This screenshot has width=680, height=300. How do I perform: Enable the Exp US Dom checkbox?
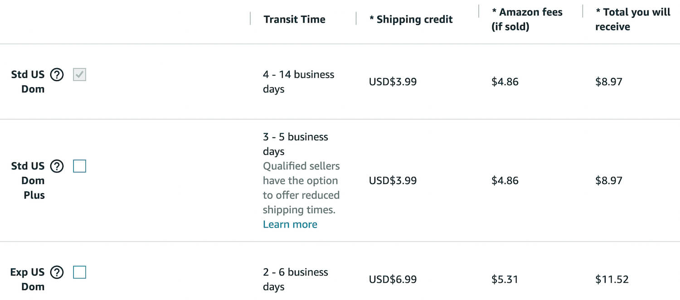[79, 272]
